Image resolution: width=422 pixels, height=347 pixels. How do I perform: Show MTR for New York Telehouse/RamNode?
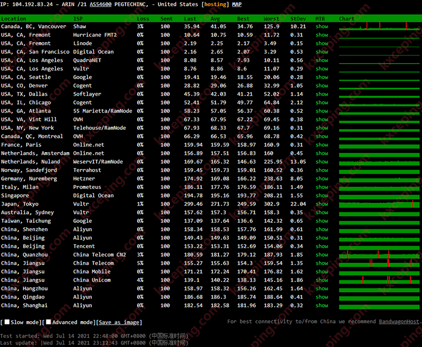322,128
